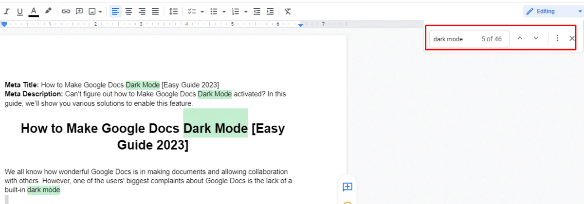The height and width of the screenshot is (204, 584).
Task: Toggle italic formatting
Action: pos(7,11)
